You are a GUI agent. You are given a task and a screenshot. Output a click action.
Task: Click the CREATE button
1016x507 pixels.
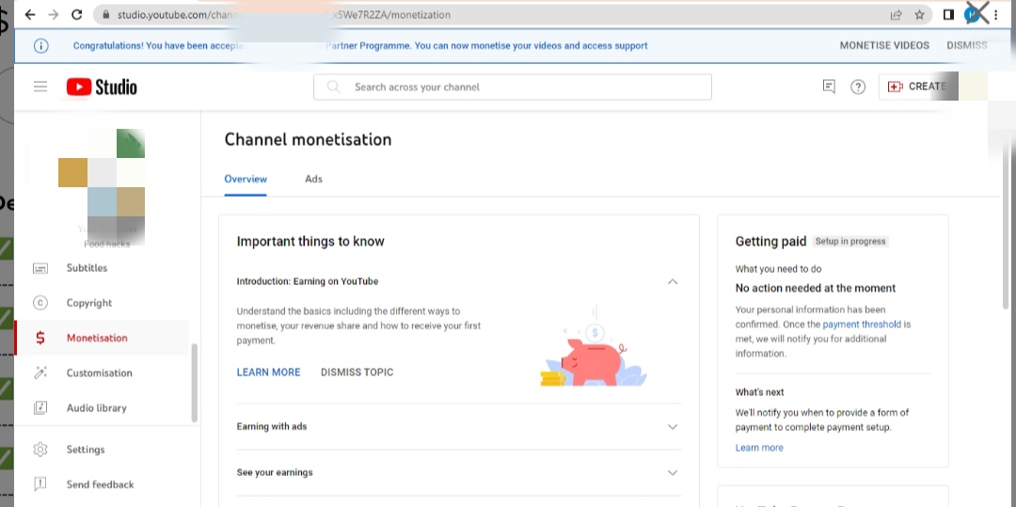(x=918, y=87)
